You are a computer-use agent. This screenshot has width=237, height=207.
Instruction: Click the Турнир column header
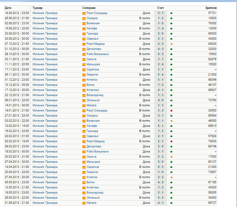tap(37, 8)
